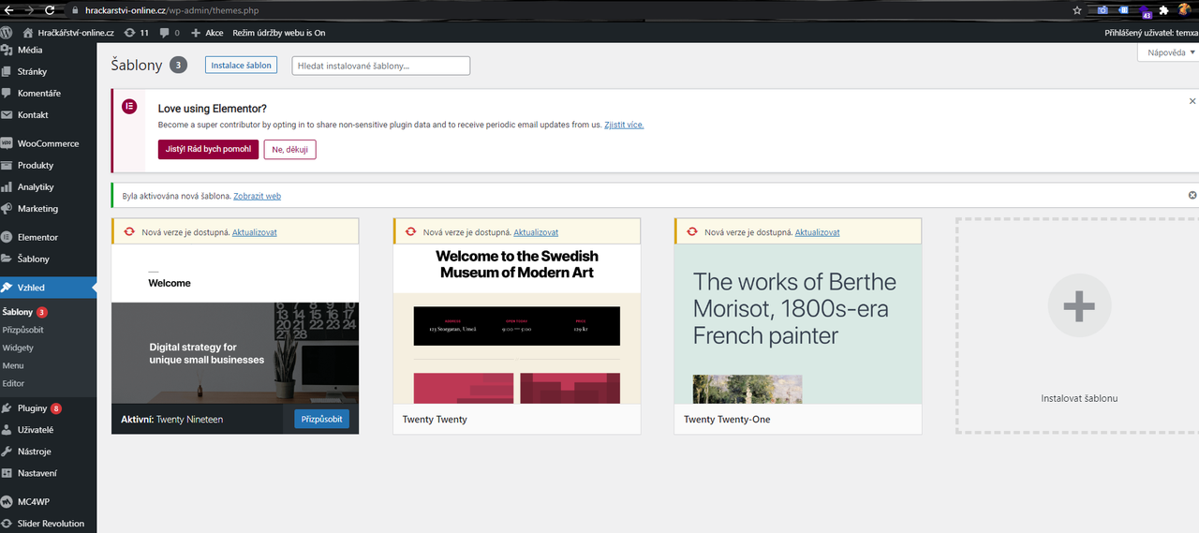Expand the Nápověda help dropdown

click(x=1170, y=52)
